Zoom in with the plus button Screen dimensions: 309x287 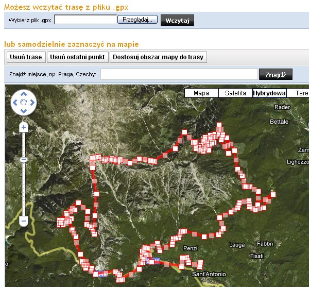[23, 127]
